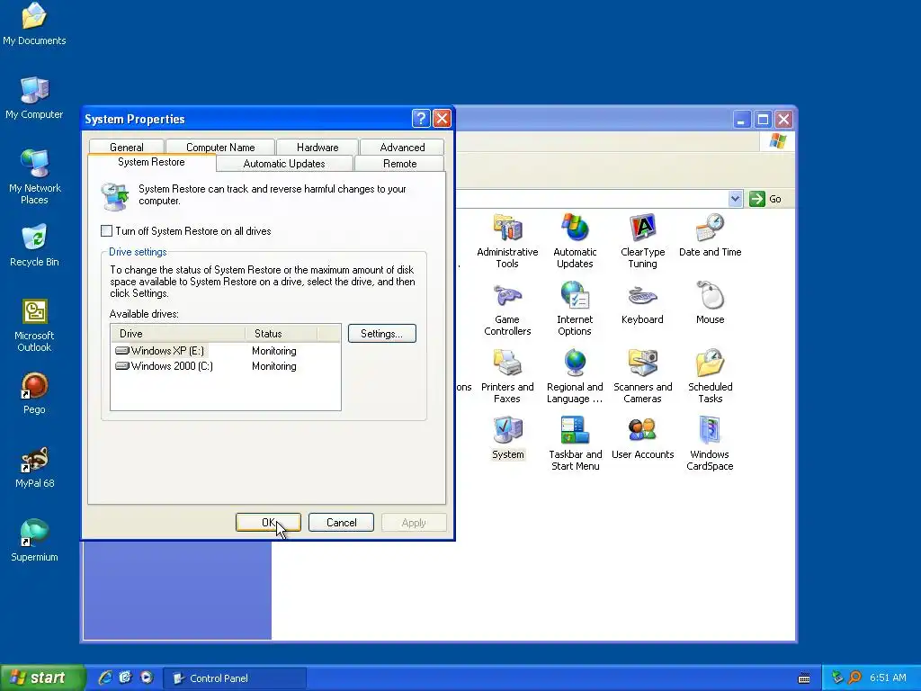Switch to the Hardware tab
This screenshot has width=921, height=691.
pos(317,147)
